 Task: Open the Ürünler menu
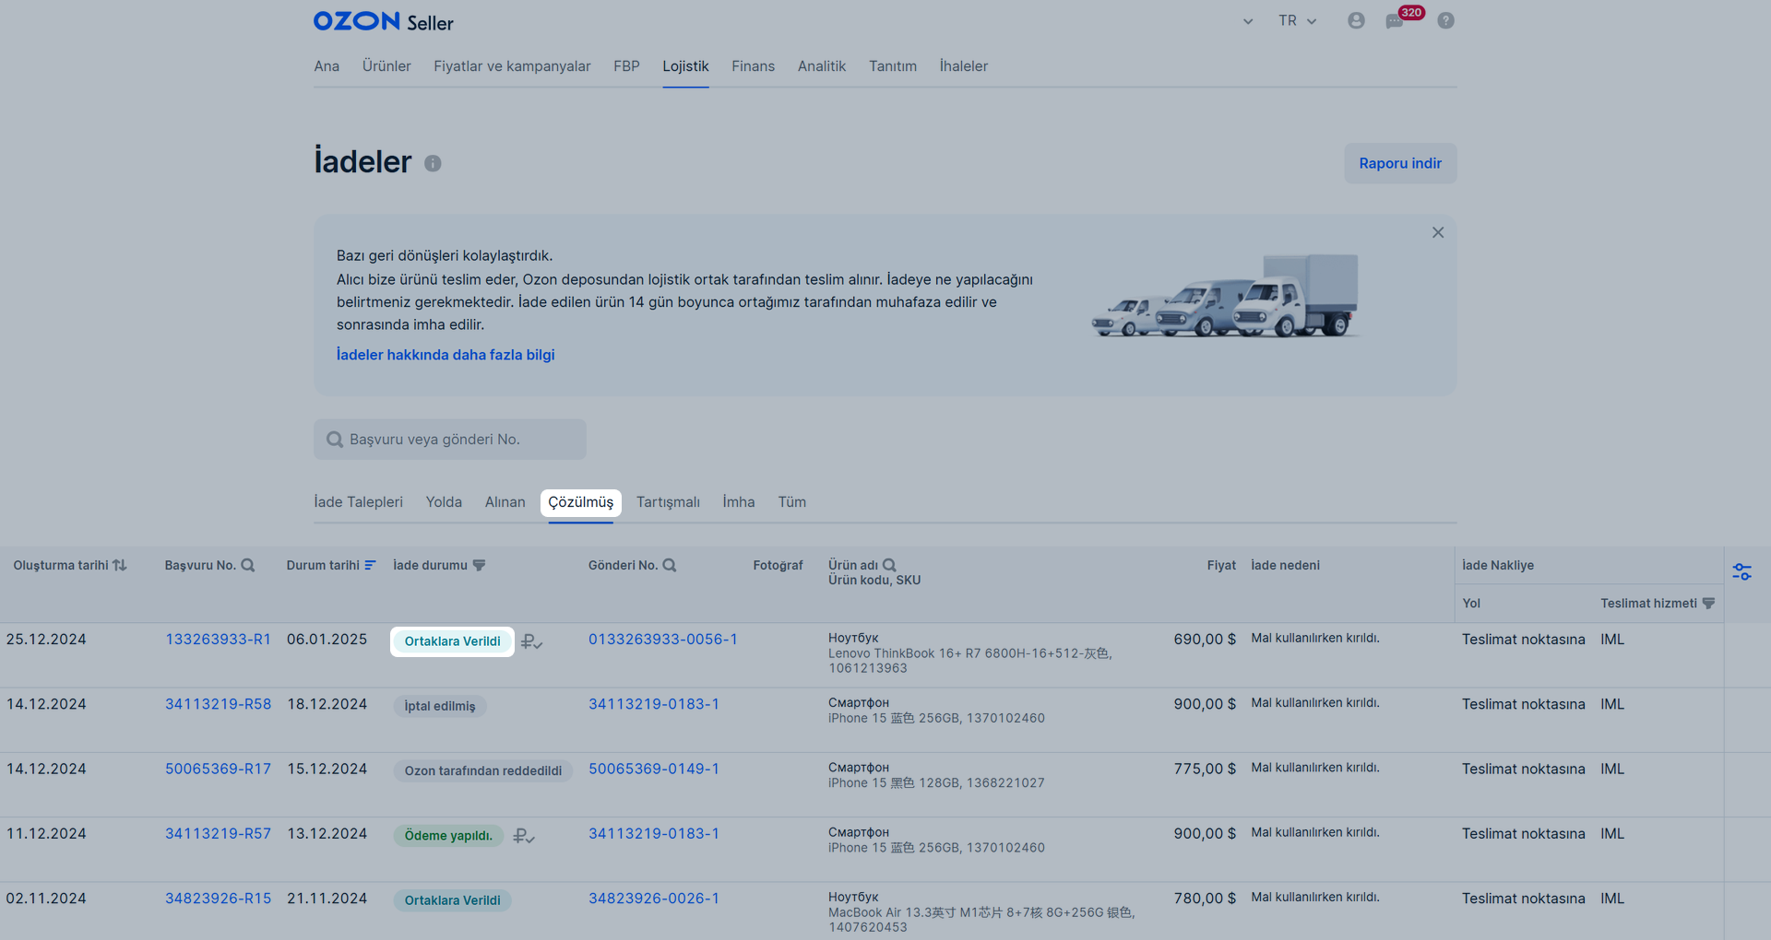[386, 66]
